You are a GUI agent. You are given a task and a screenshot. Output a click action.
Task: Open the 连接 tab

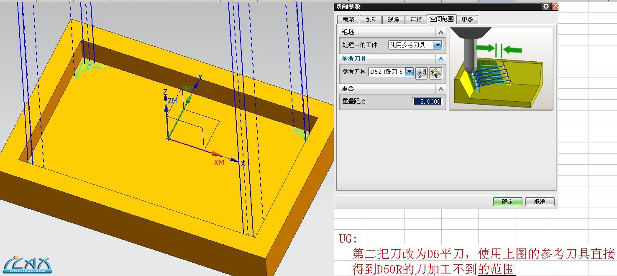(416, 19)
